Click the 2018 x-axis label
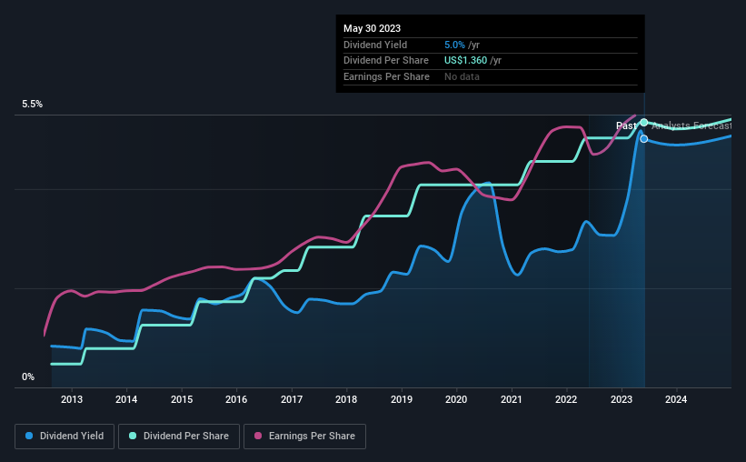 (x=346, y=399)
